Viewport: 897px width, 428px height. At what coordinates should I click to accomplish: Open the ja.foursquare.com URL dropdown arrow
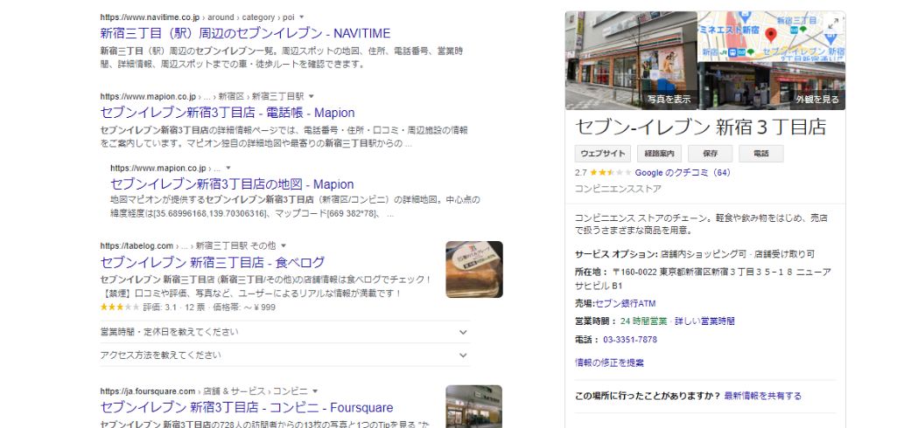pos(315,391)
